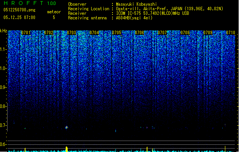
Task: Click the A504HB(yagi 4el) antenna text
Action: tap(134, 18)
